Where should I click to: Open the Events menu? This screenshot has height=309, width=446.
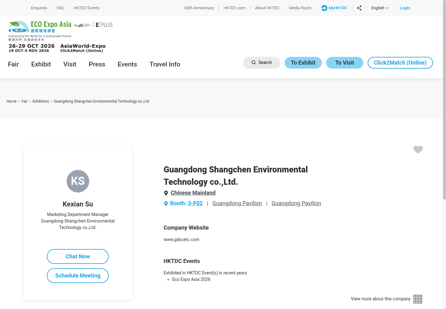tap(127, 64)
